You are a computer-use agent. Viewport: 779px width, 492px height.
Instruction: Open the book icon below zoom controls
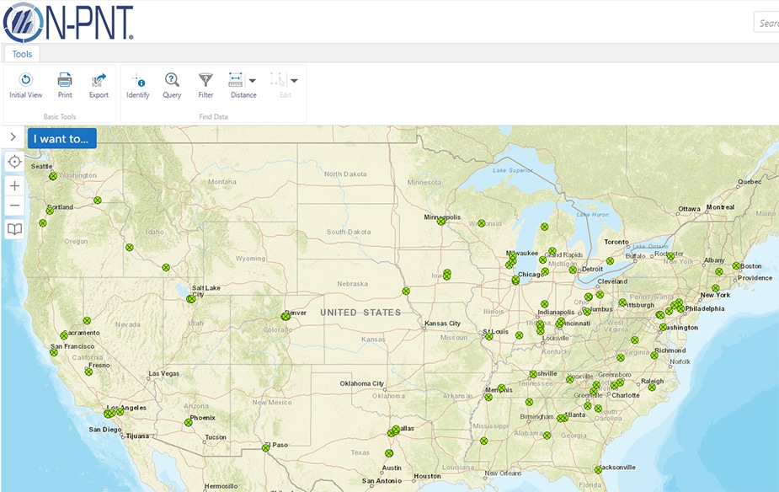click(14, 228)
